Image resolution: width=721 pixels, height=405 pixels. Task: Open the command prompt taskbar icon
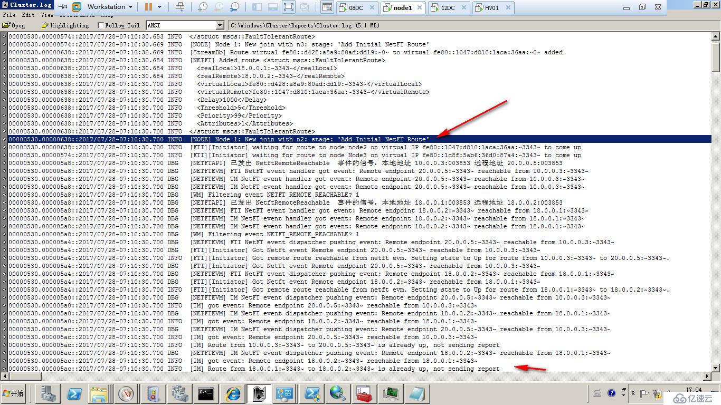click(x=206, y=393)
